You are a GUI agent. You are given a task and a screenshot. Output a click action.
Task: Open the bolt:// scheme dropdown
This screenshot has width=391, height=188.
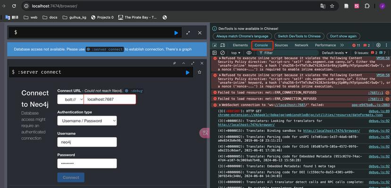click(x=71, y=99)
